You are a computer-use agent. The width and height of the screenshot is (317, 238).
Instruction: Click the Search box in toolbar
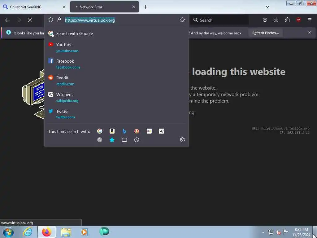coord(220,20)
